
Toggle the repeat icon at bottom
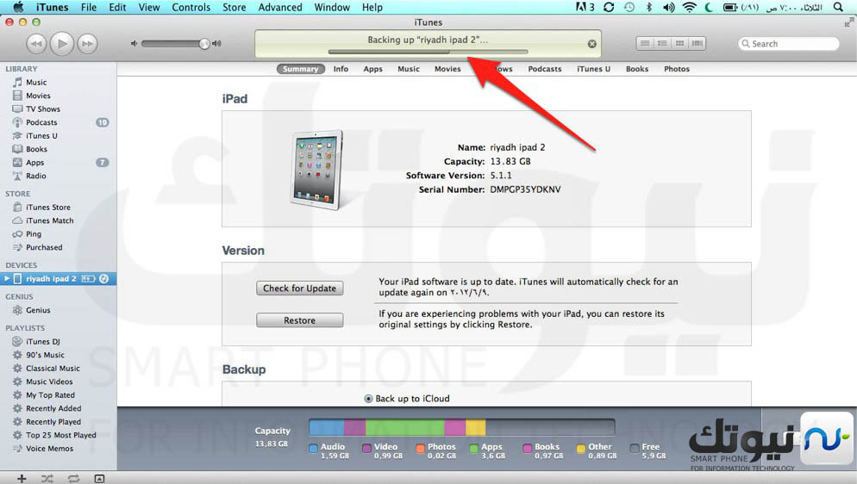73,478
